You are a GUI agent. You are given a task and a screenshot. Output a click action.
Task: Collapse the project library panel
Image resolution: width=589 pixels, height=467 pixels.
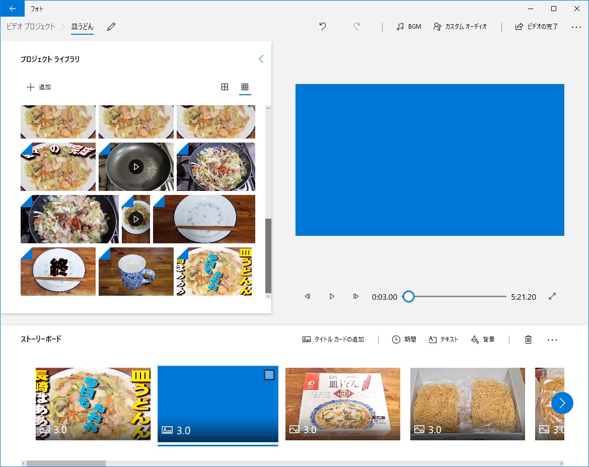click(261, 59)
